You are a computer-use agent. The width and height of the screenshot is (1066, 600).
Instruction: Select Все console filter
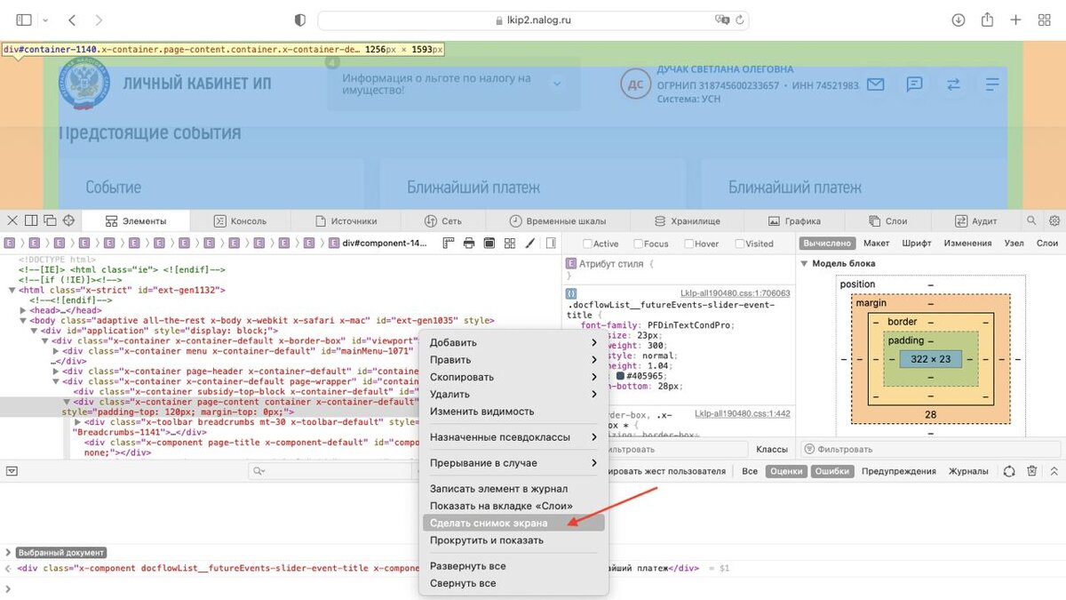750,471
